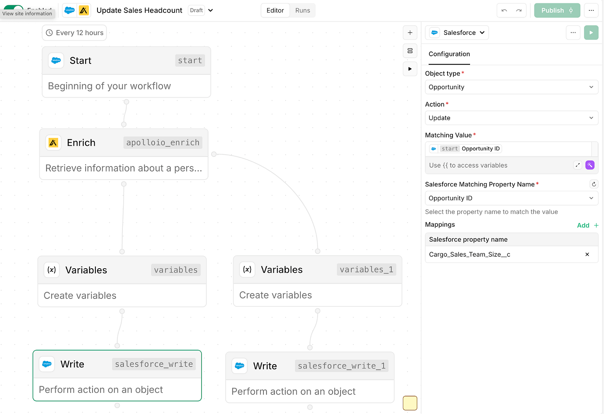Screen dimensions: 604x414
Task: Select the variables node title
Action: (x=86, y=270)
